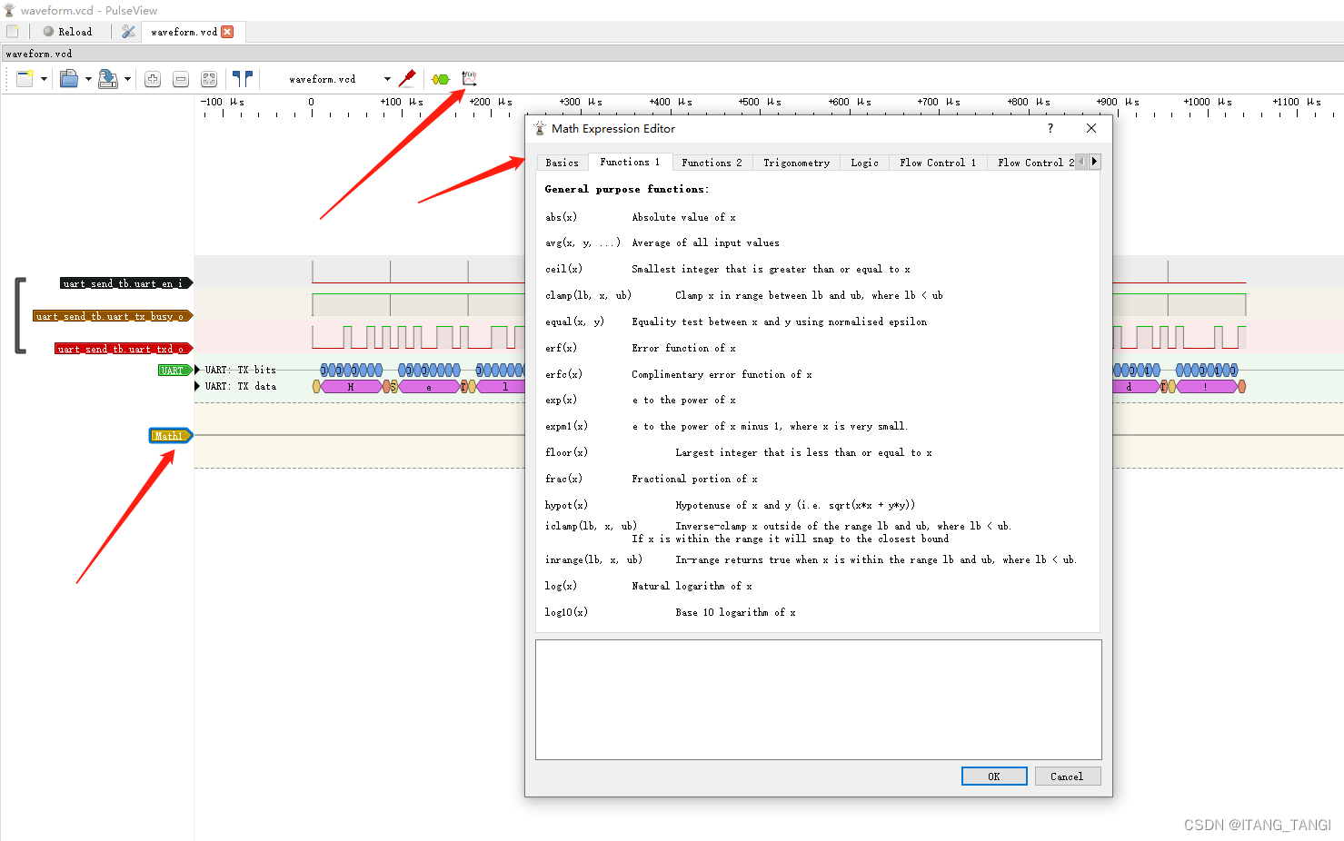1344x841 pixels.
Task: Click the run/capture probe icon
Action: click(x=407, y=79)
